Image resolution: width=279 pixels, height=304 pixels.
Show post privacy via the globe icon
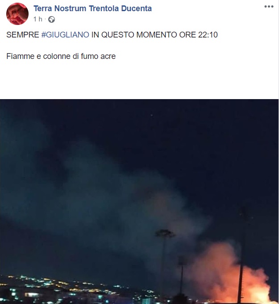click(51, 19)
